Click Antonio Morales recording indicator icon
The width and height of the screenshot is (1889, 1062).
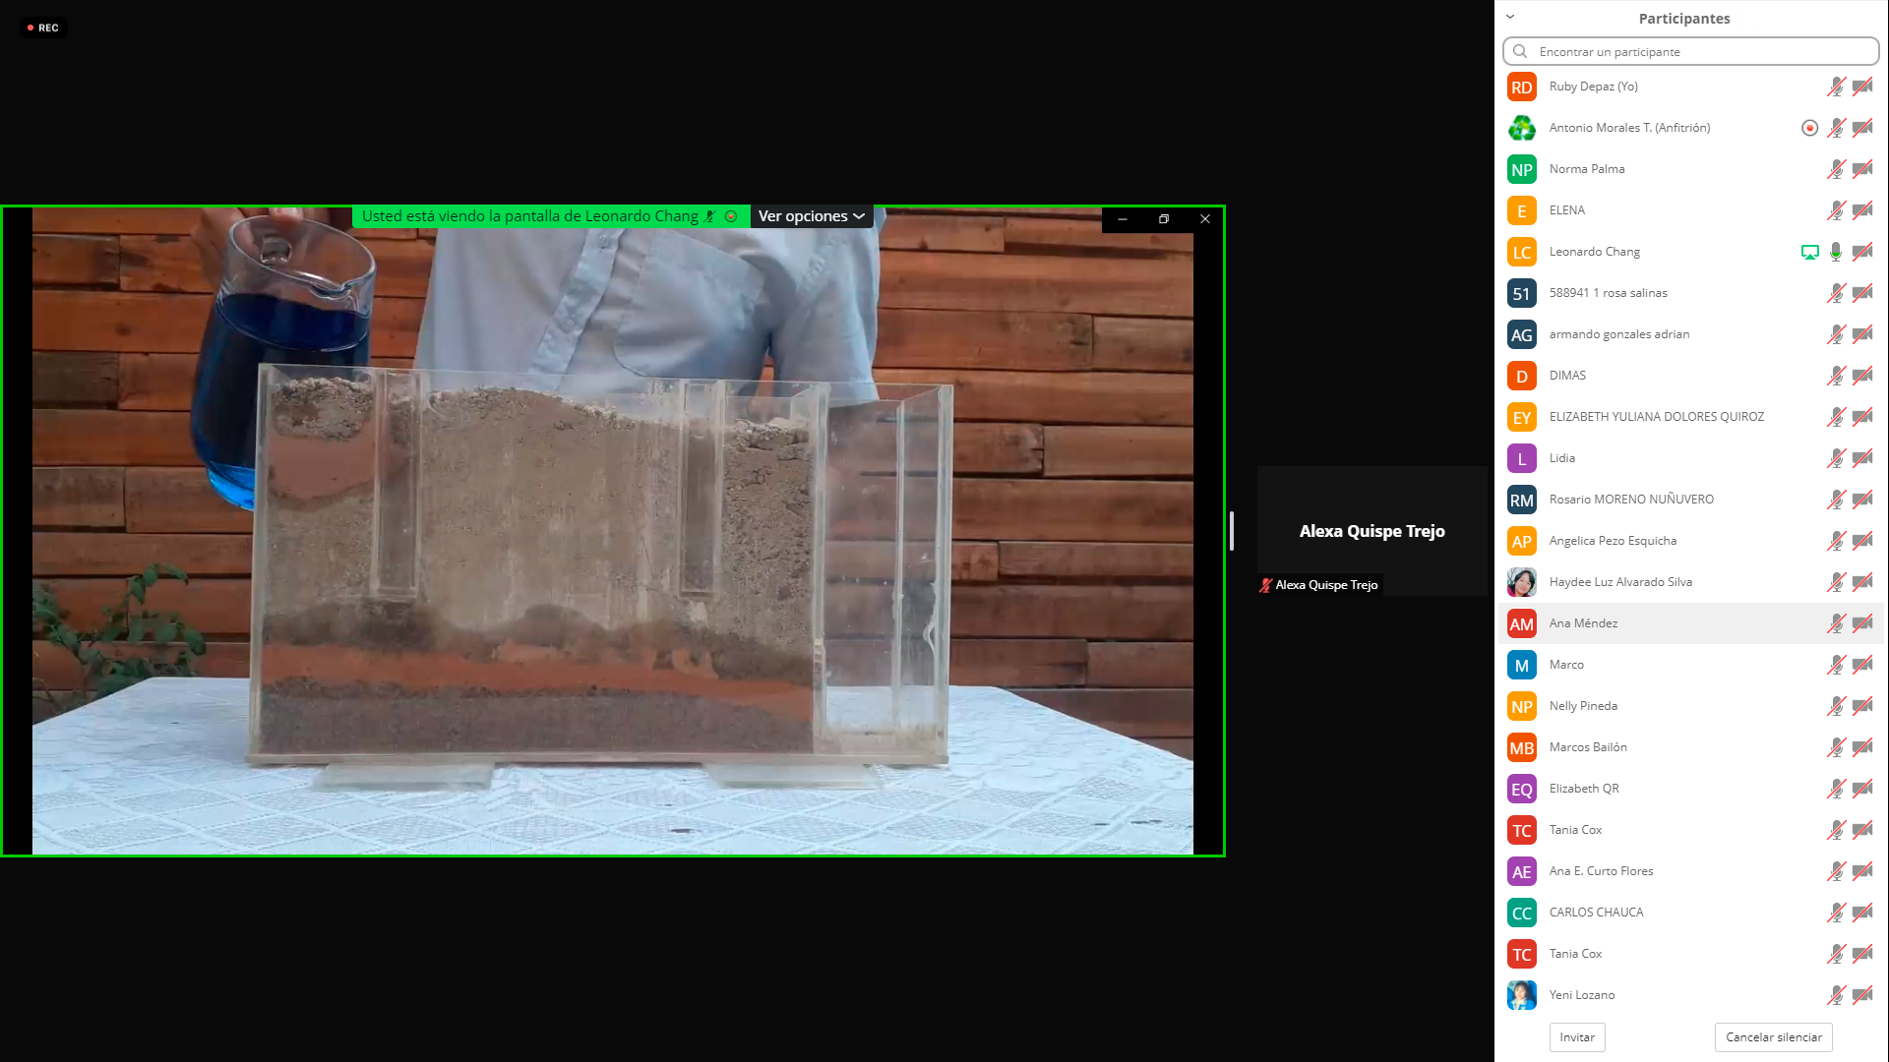1809,128
